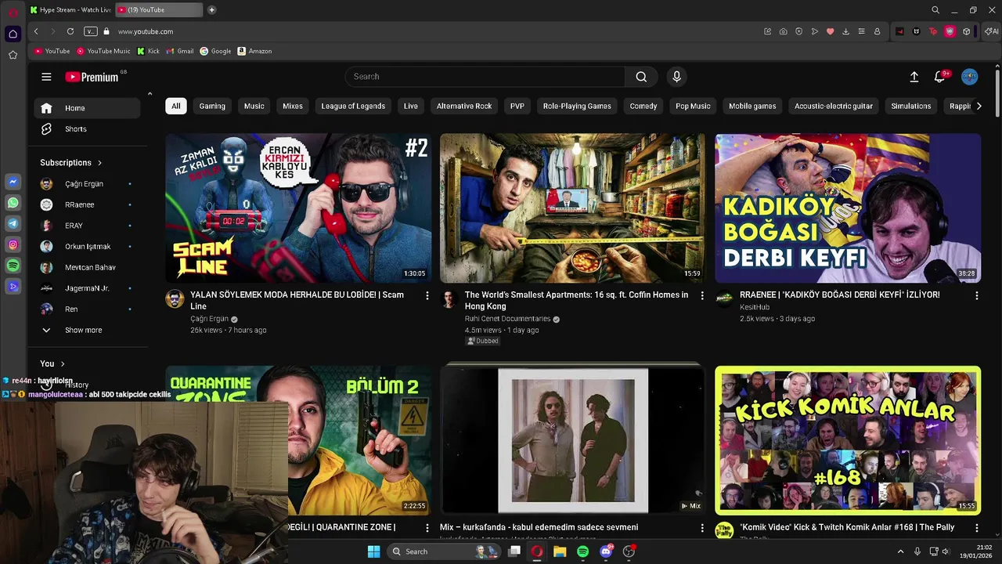This screenshot has width=1002, height=564.
Task: Open World's Smallest Apartments thumbnail
Action: tap(572, 208)
